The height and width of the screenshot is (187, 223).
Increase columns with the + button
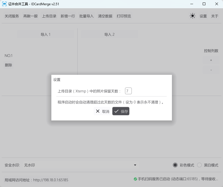[211, 60]
